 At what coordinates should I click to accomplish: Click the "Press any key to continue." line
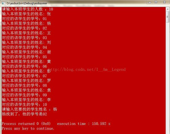(x=28, y=128)
